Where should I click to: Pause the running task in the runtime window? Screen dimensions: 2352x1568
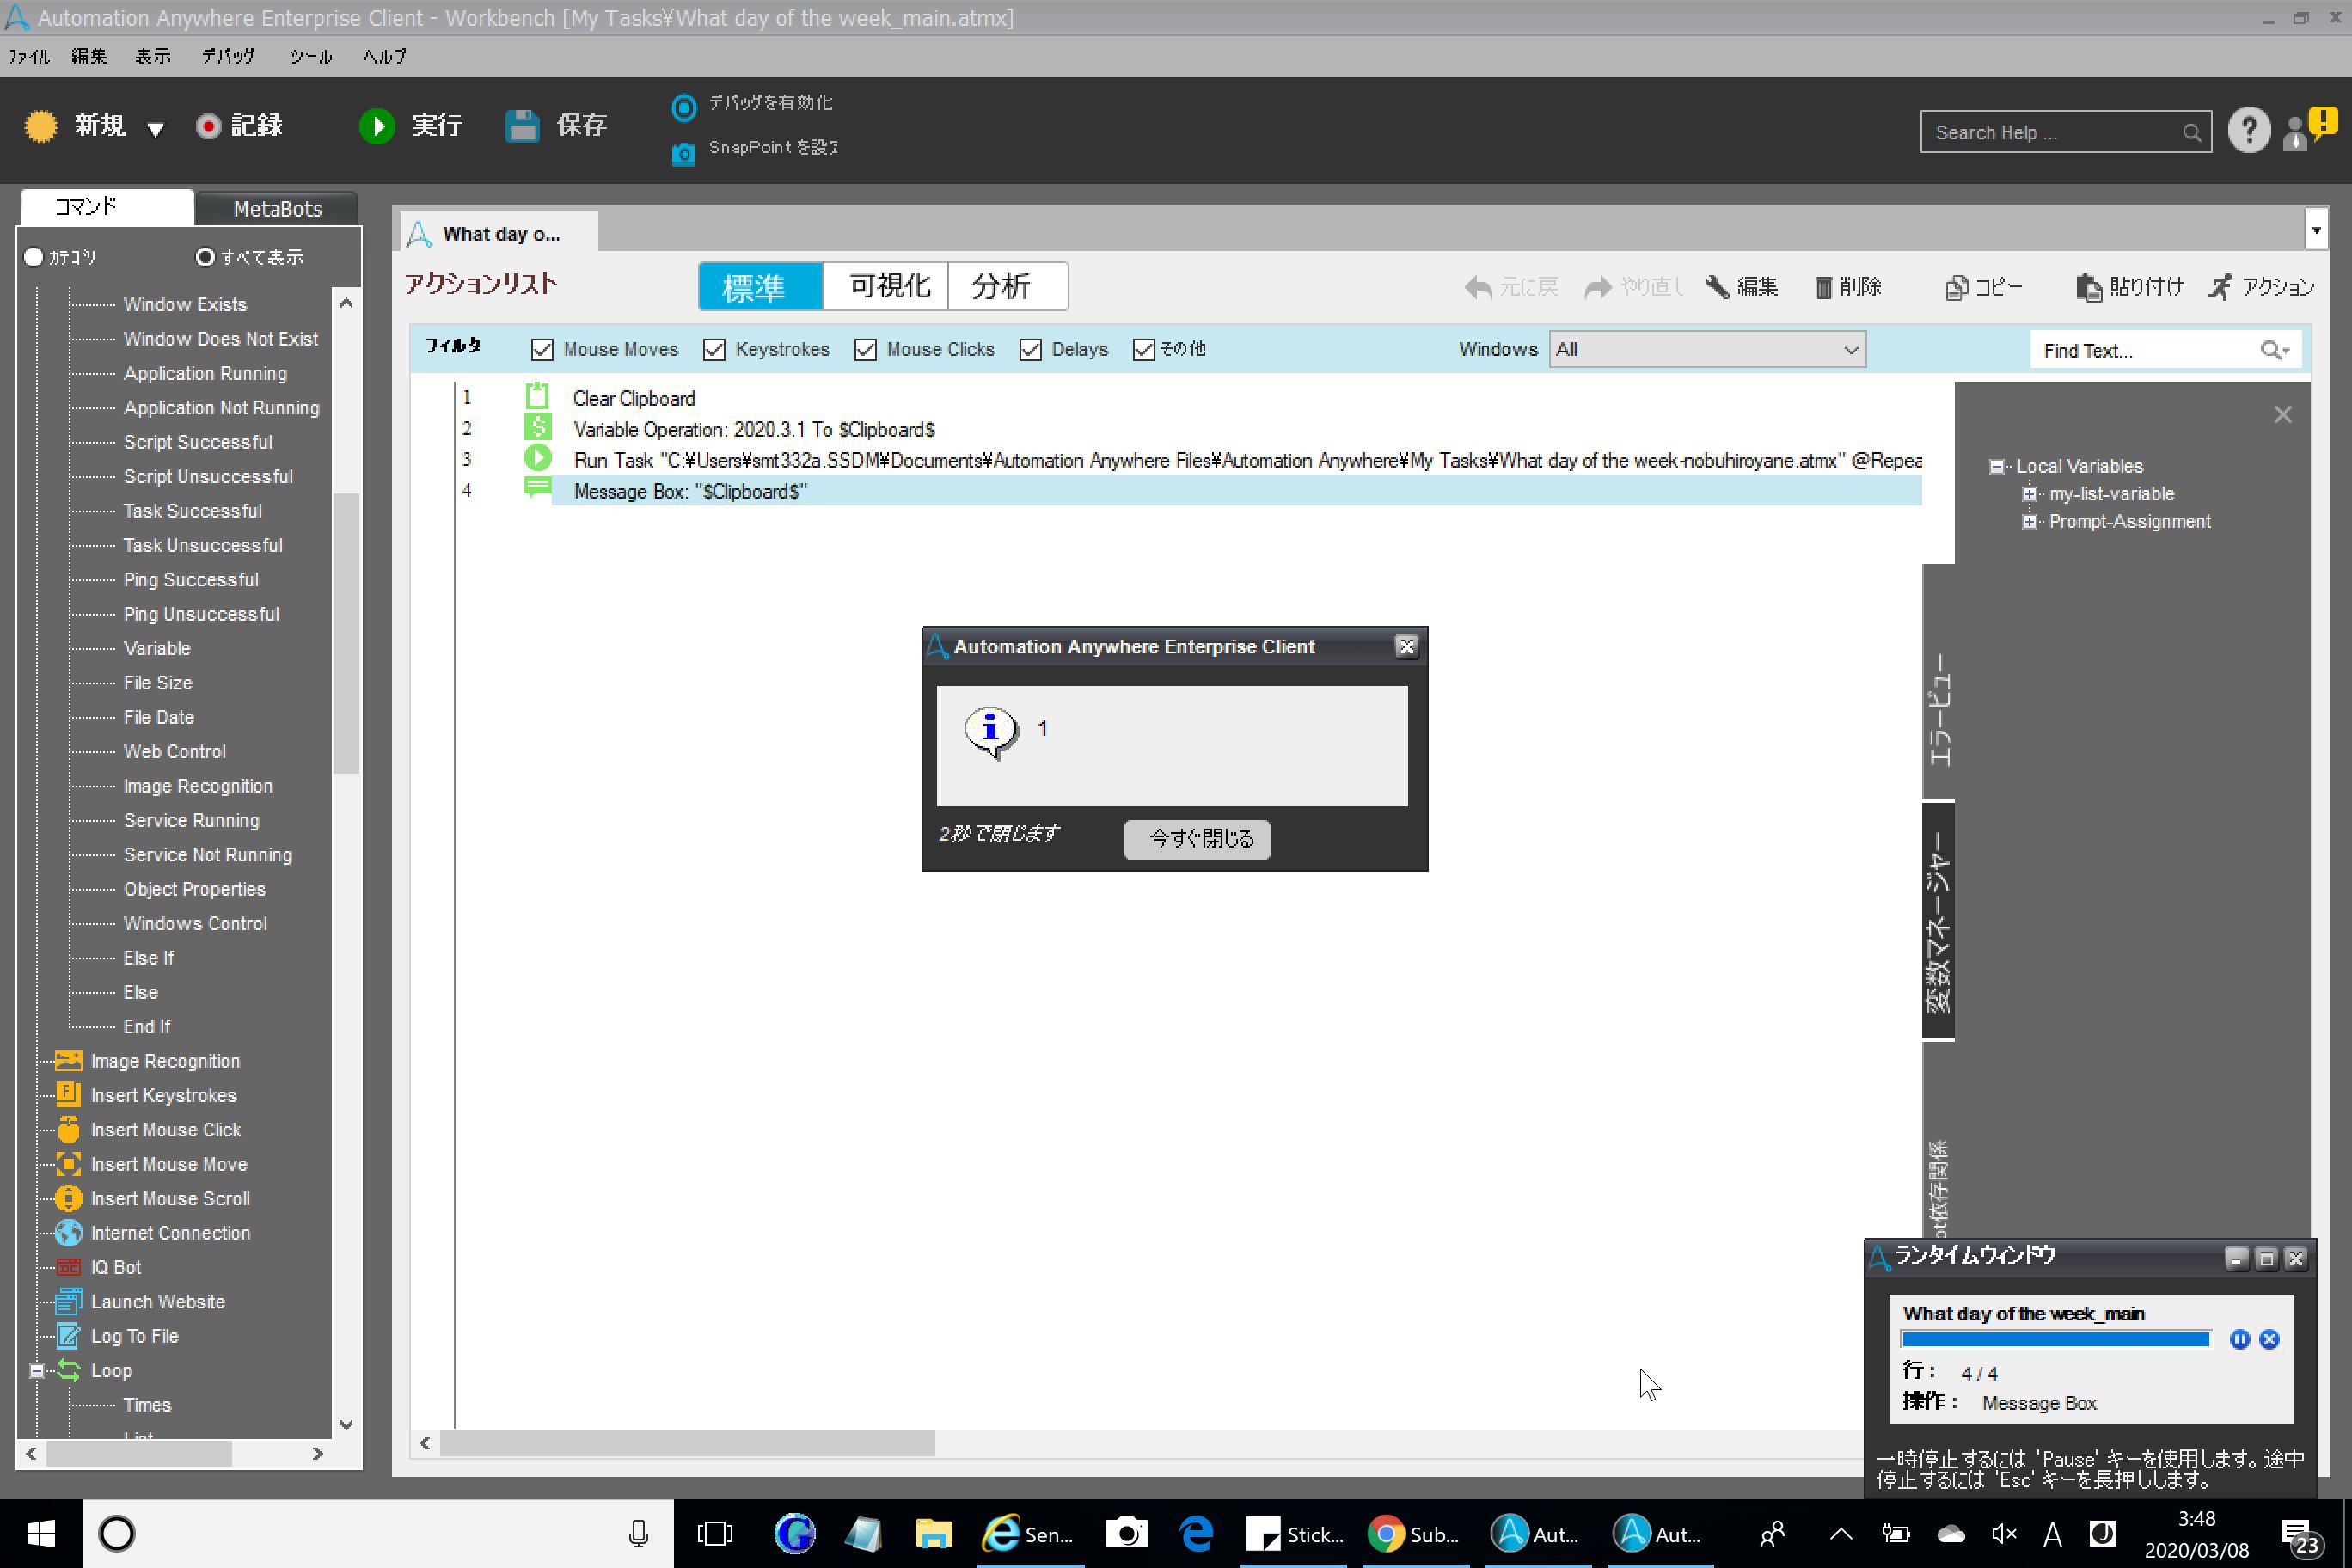(2239, 1340)
